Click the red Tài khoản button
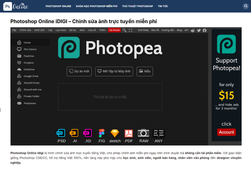251x188 pixels. [x=114, y=30]
